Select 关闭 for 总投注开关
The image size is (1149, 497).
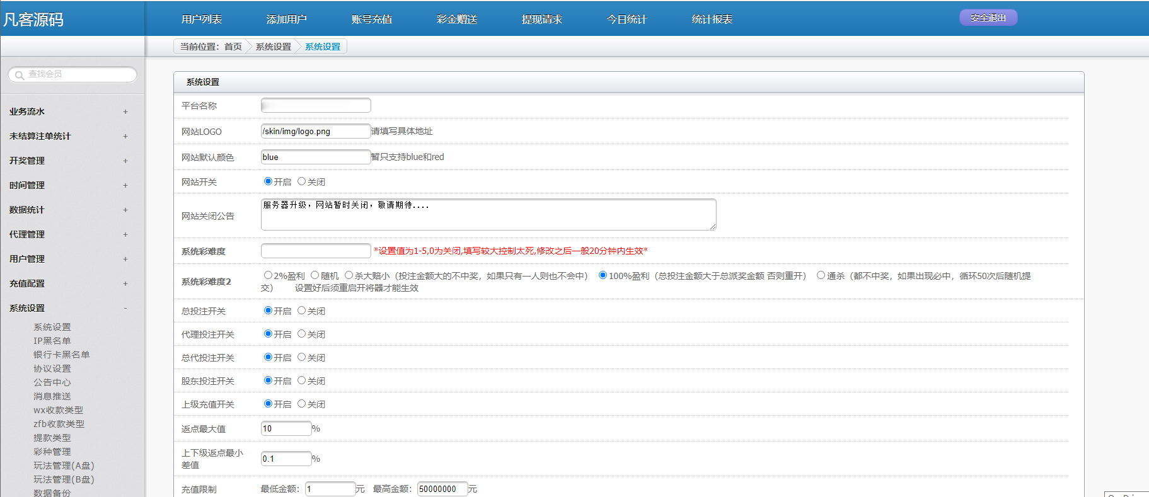pyautogui.click(x=301, y=311)
